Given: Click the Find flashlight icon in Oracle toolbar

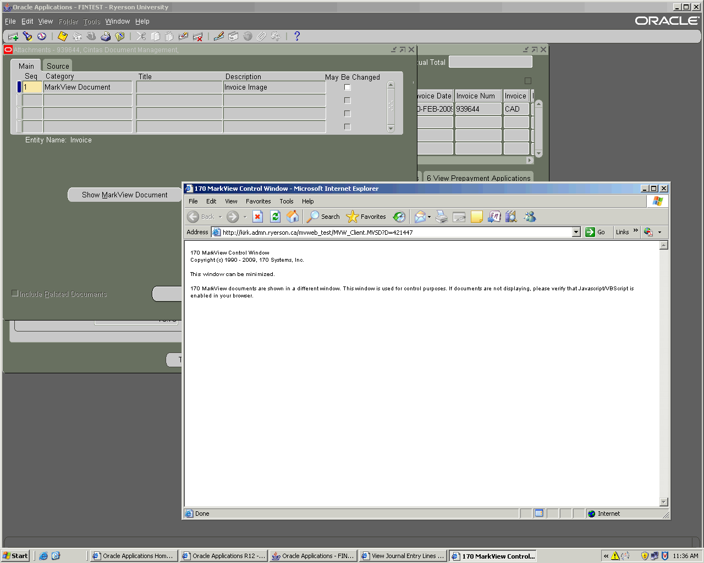Looking at the screenshot, I should [28, 36].
